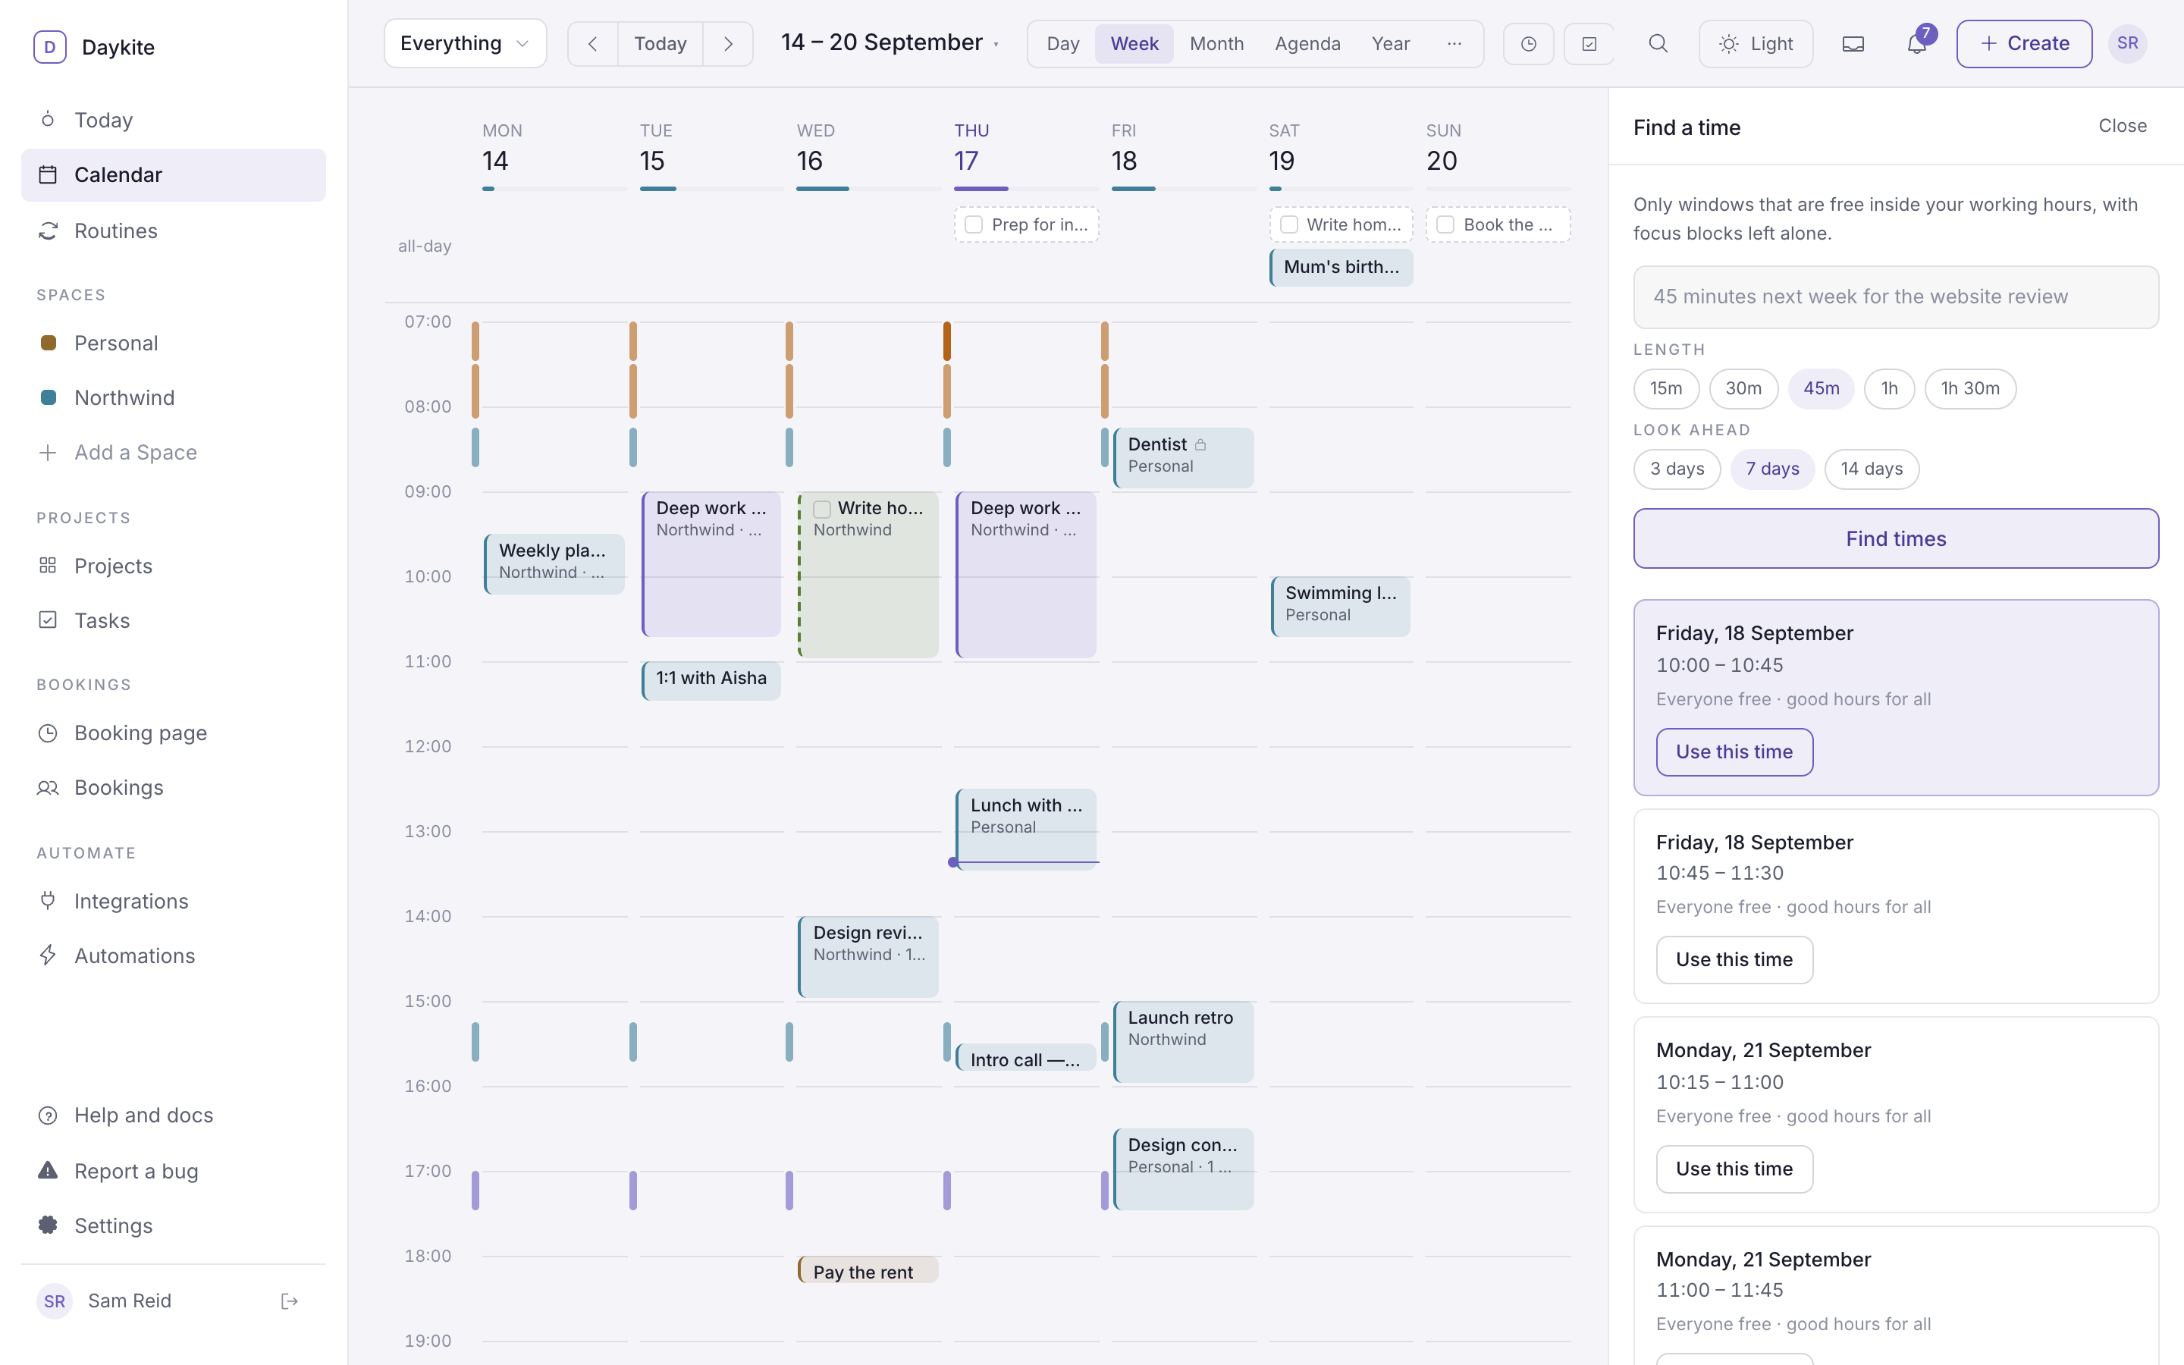Open Help and docs

pyautogui.click(x=173, y=1115)
